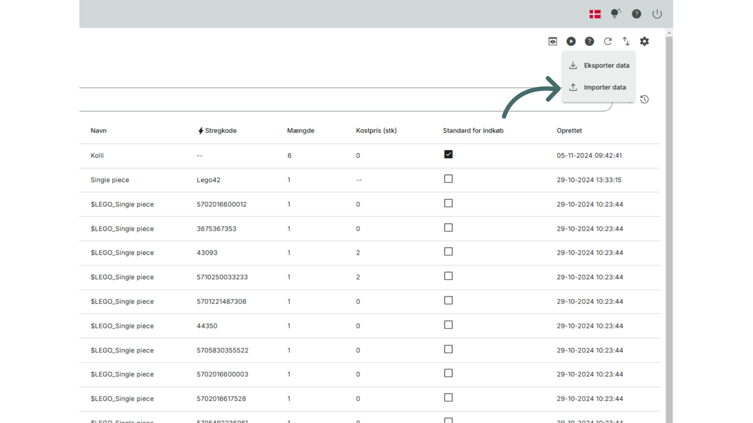Tick checkbox for barcode 5710250033233 row
The width and height of the screenshot is (753, 423).
pos(448,276)
